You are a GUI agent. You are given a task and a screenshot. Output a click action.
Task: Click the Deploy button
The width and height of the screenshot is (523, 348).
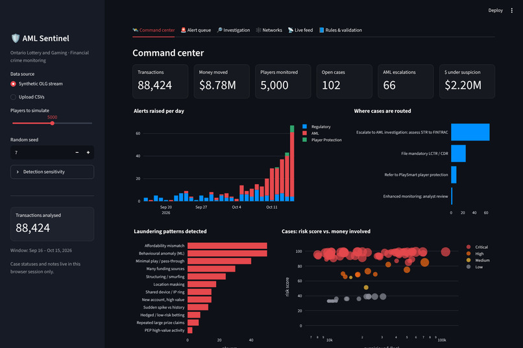pos(495,10)
